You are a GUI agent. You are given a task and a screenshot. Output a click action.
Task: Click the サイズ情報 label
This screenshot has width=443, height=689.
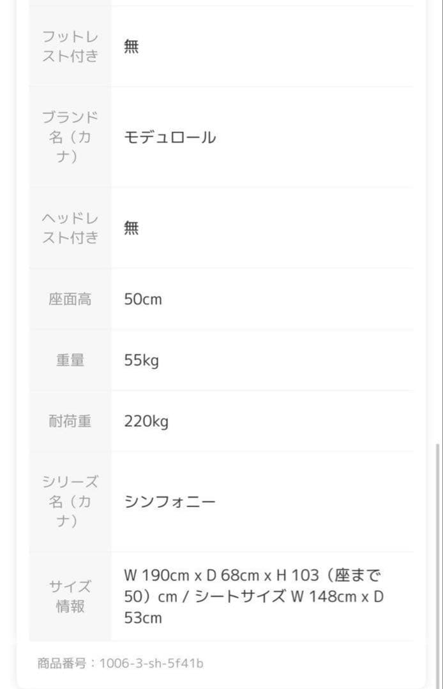click(x=70, y=596)
